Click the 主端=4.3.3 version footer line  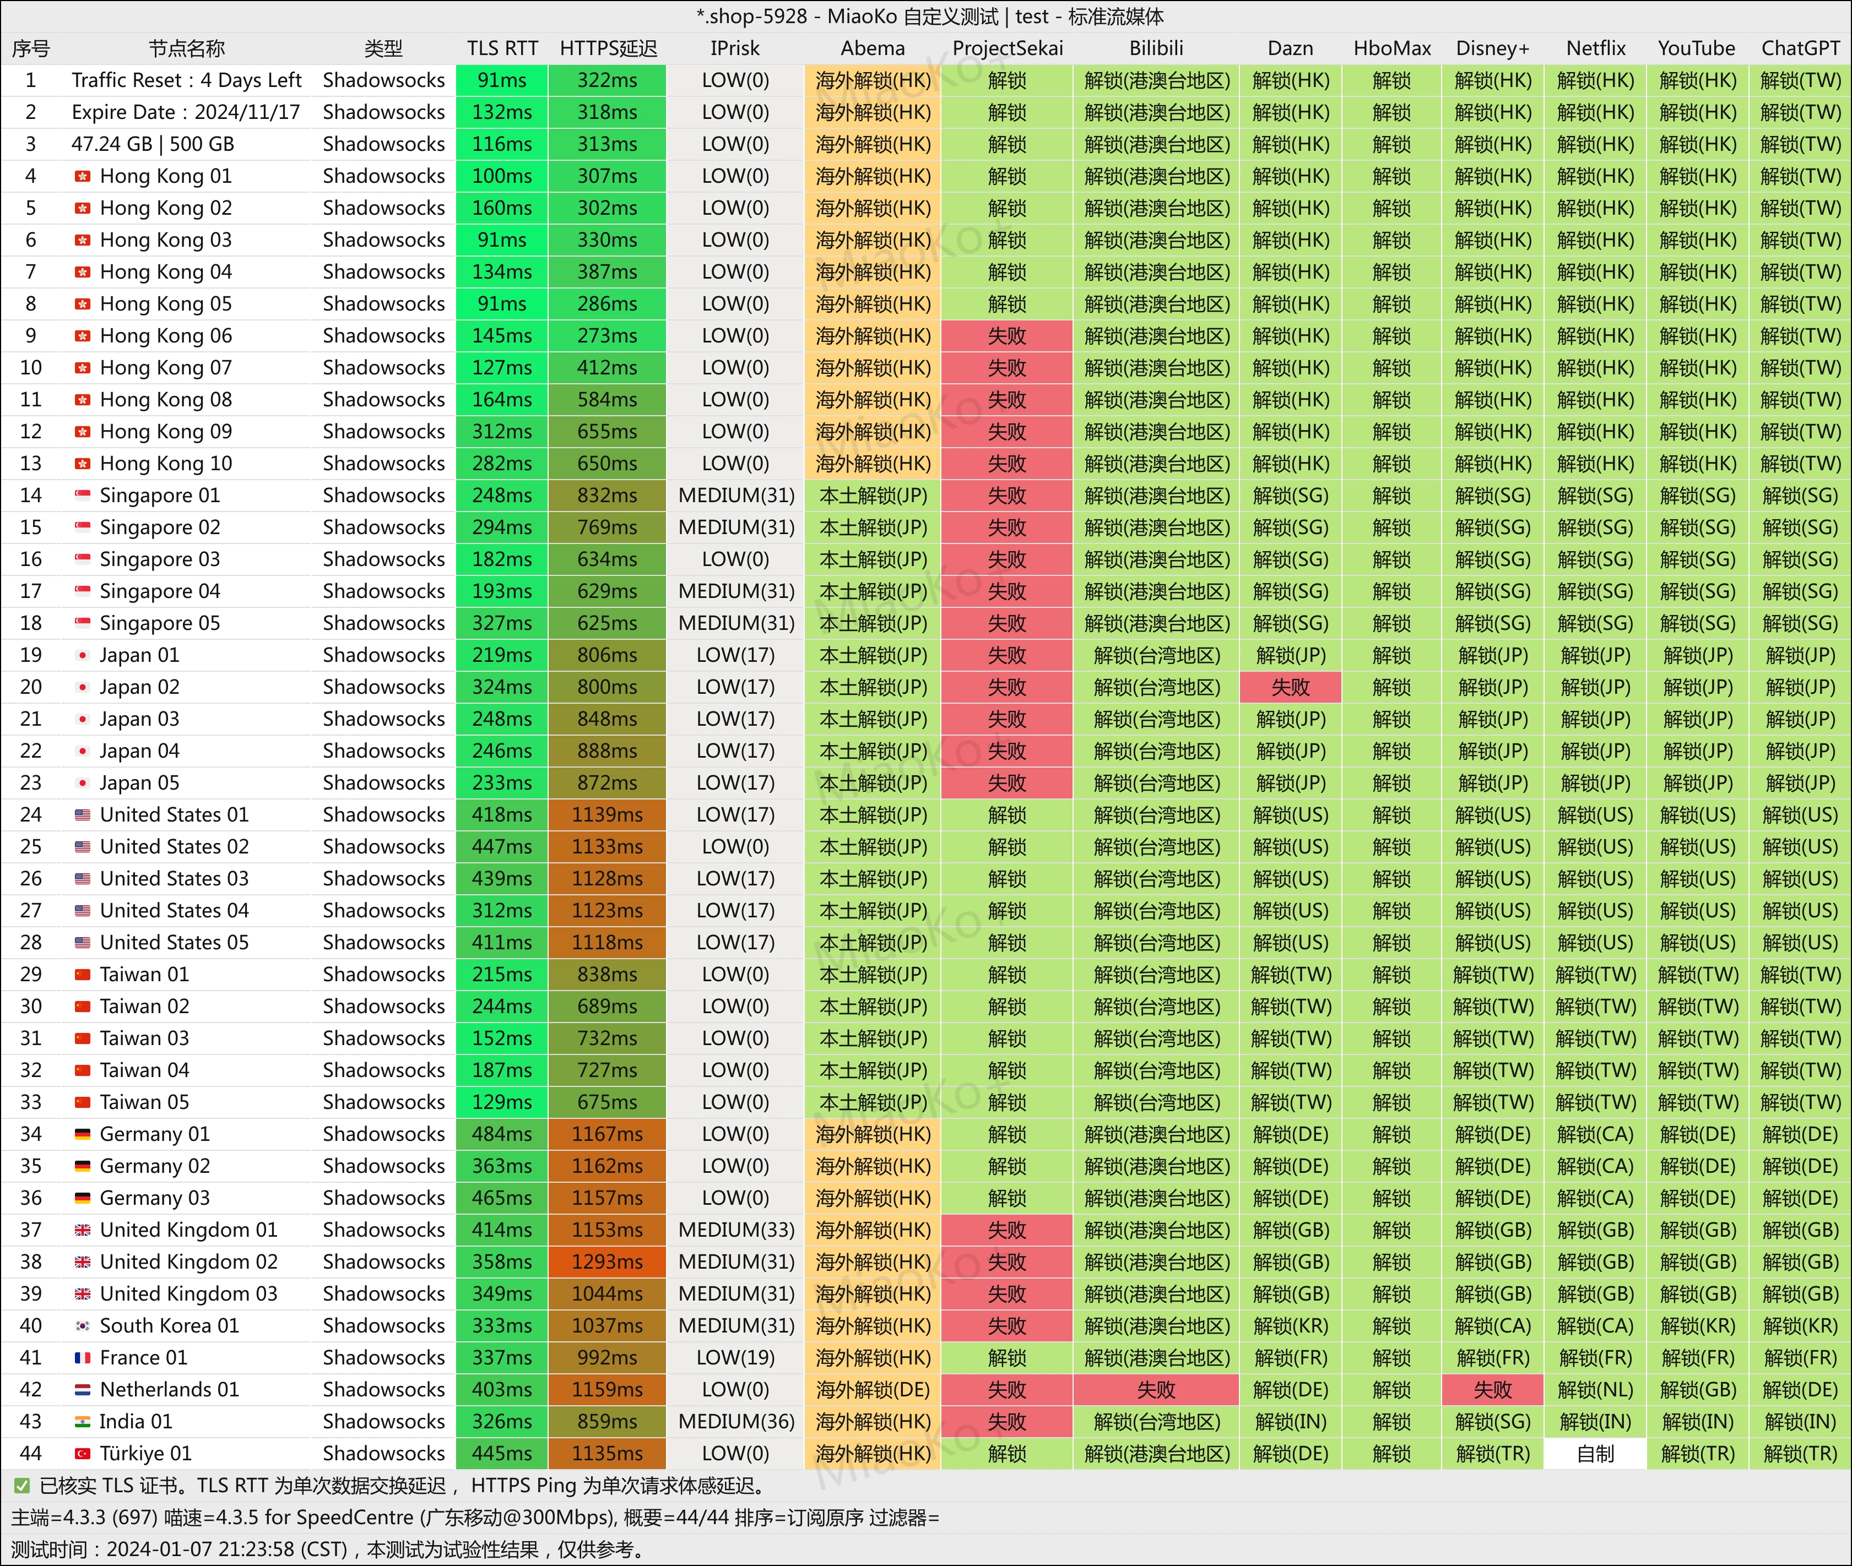[475, 1518]
